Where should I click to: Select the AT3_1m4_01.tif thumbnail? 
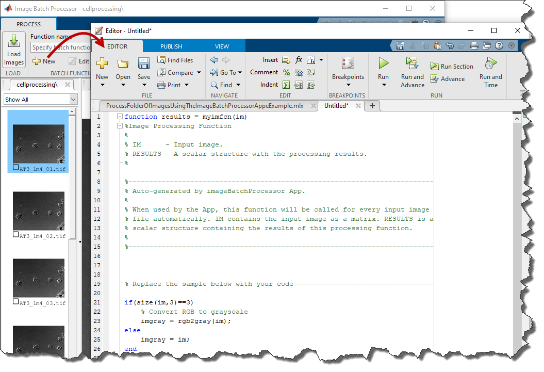[x=38, y=143]
